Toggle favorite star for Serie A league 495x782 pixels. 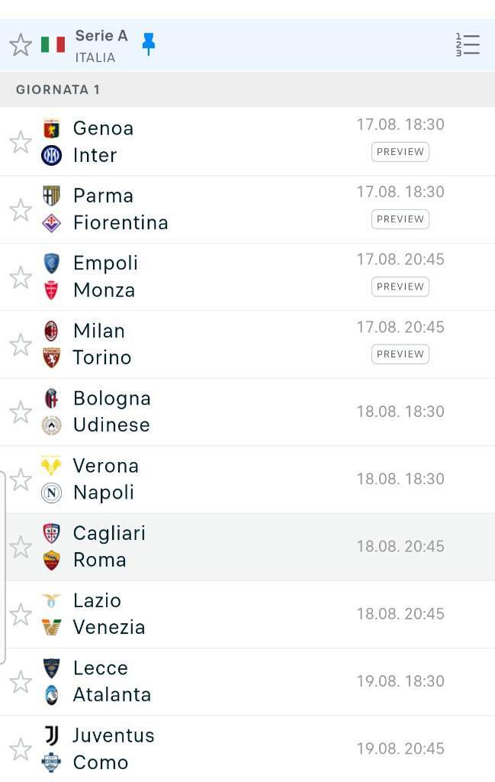click(21, 45)
